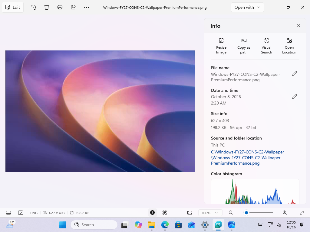310x232 pixels.
Task: Toggle the filmstrip icon in status bar
Action: pyautogui.click(x=8, y=213)
